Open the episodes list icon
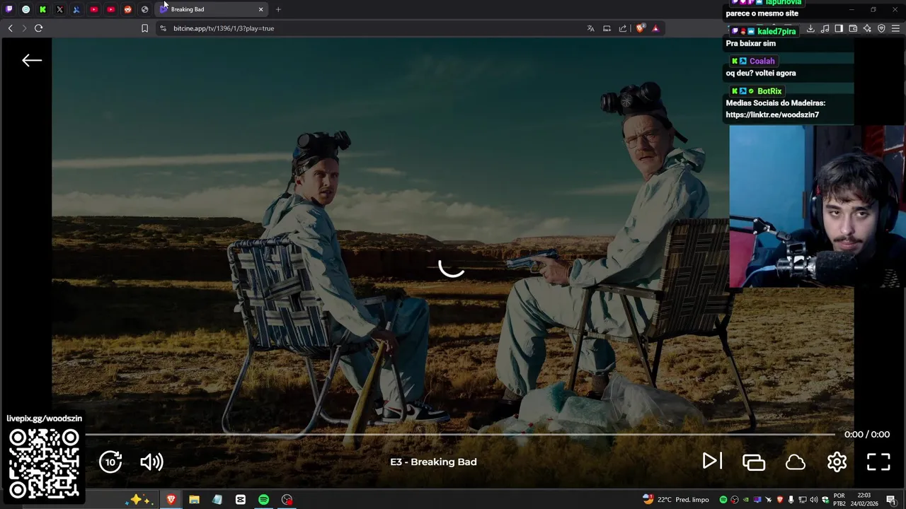 coord(754,462)
